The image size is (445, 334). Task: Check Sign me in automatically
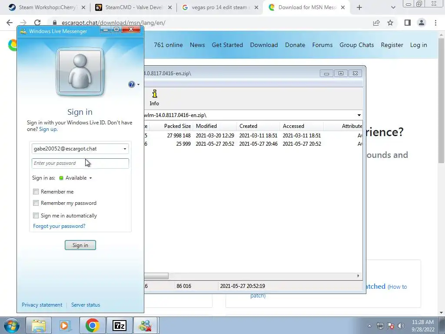36,216
